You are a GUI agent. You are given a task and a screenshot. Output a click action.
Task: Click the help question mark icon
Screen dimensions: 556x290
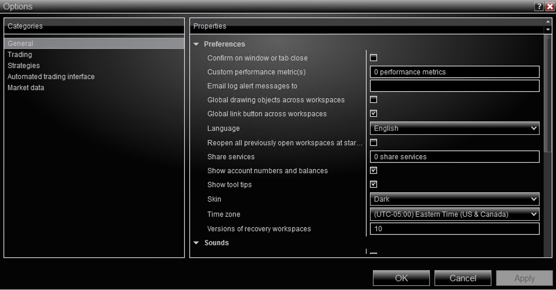tap(539, 6)
